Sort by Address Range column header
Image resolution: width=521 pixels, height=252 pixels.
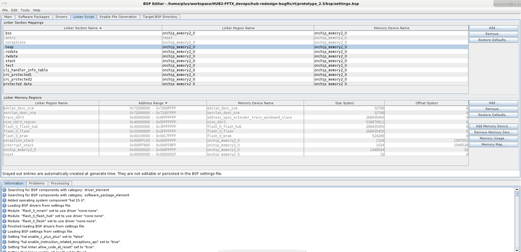pos(153,103)
